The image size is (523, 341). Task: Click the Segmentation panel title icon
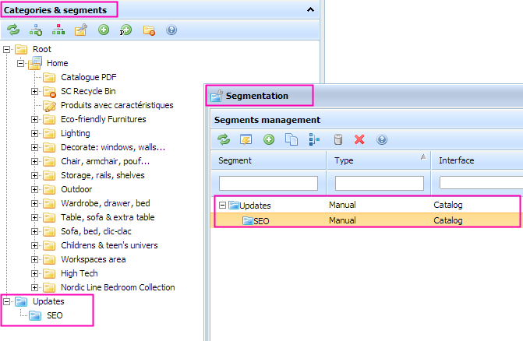[217, 96]
